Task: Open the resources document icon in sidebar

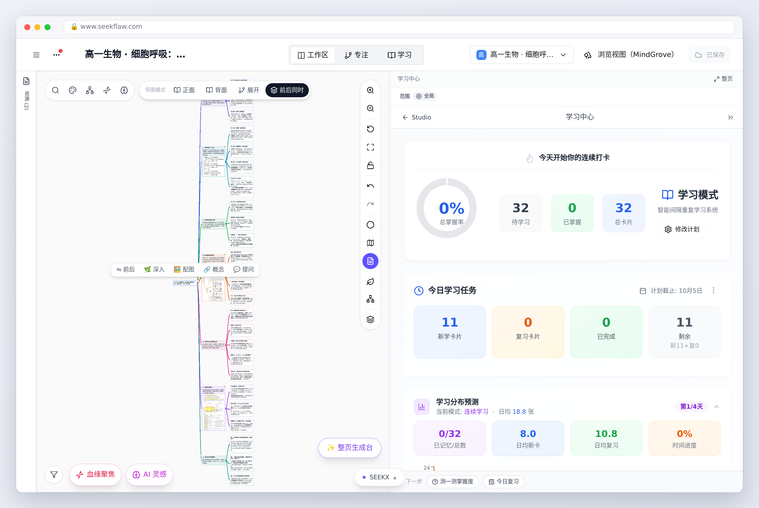Action: [x=26, y=81]
